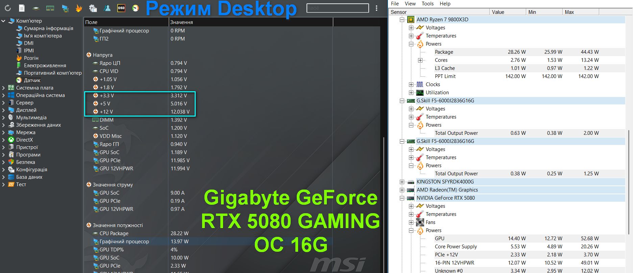The width and height of the screenshot is (633, 273).
Task: Click the Сервер tree item
Action: click(x=25, y=103)
